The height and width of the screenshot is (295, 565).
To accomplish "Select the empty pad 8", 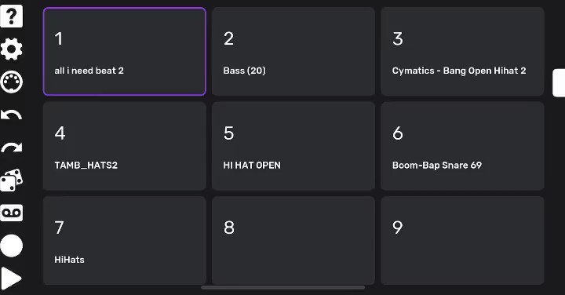I will pos(293,240).
